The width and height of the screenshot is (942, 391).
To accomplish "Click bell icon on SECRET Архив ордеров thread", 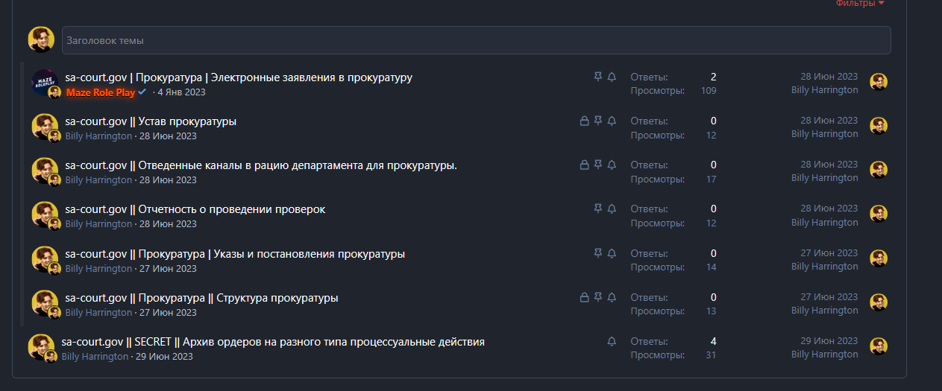I will point(612,342).
